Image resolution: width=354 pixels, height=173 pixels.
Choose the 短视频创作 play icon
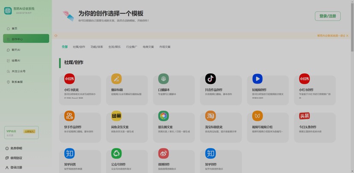(x=257, y=79)
